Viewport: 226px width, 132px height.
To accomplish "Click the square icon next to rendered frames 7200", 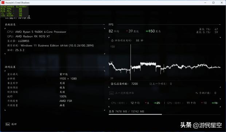I will (112, 84).
